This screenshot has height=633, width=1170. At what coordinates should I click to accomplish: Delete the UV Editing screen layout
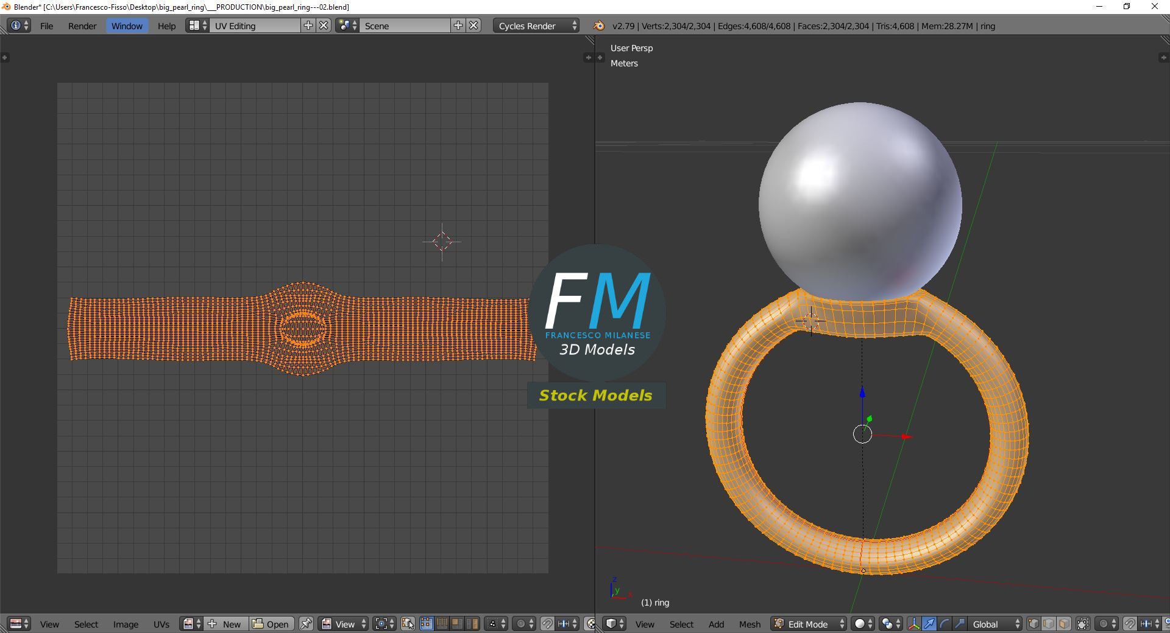(324, 26)
